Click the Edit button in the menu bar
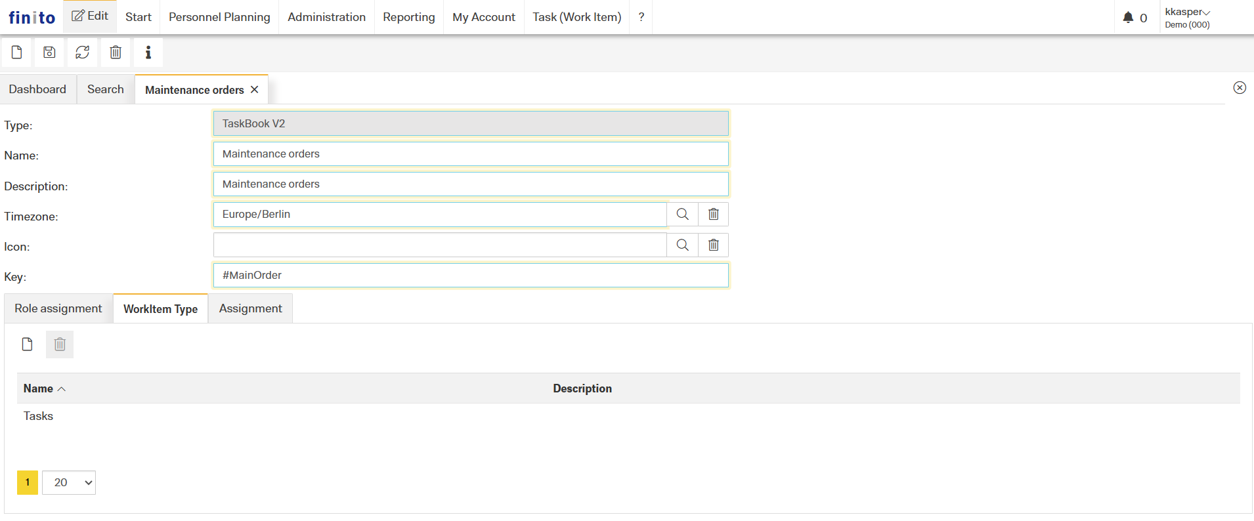Viewport: 1254px width, 521px height. click(x=90, y=16)
